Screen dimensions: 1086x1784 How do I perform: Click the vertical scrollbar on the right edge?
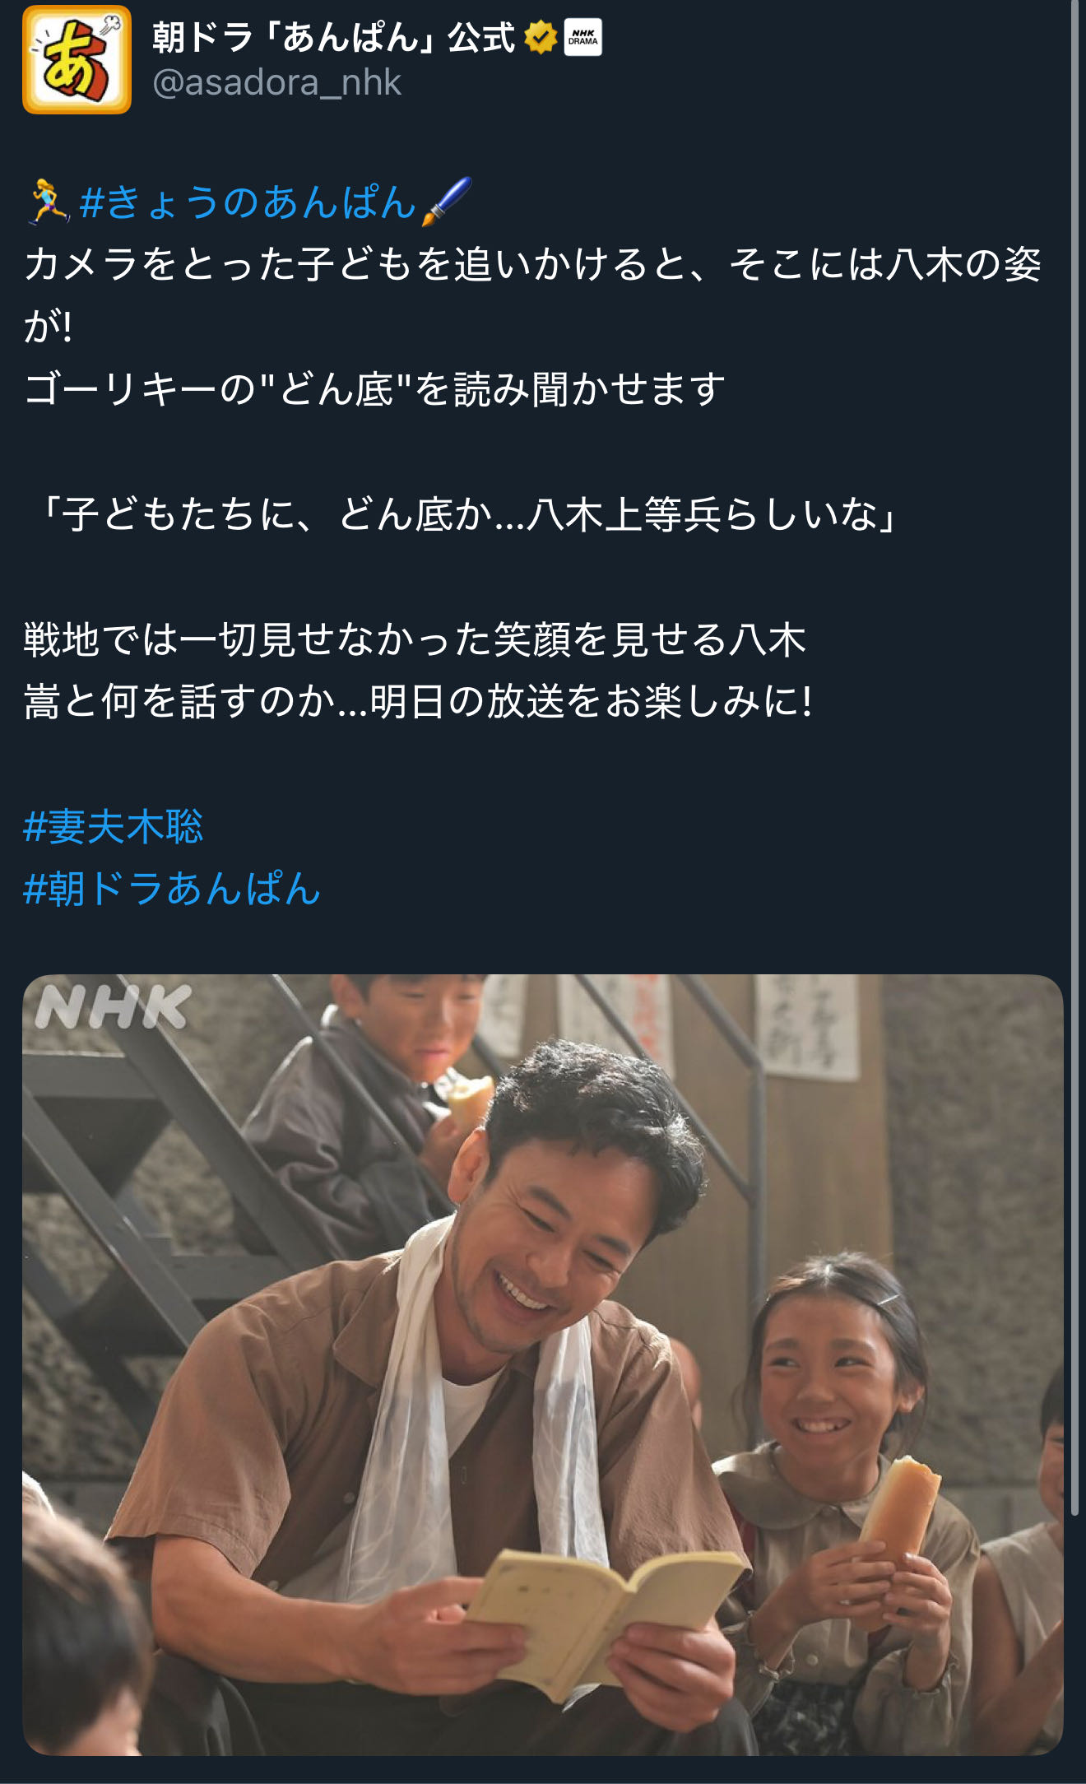(1075, 757)
